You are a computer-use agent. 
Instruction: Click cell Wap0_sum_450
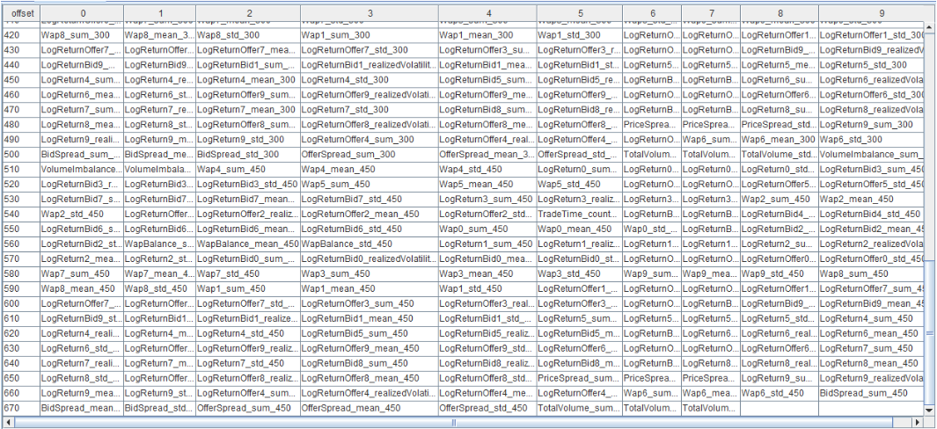(487, 229)
